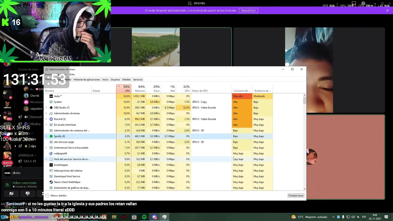The image size is (393, 221).
Task: Switch to the Usuarios tab
Action: point(115,79)
